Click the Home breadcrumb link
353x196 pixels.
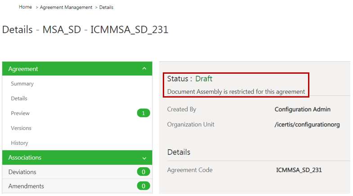click(x=26, y=7)
